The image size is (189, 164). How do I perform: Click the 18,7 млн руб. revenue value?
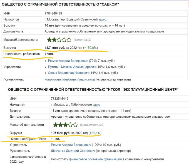coord(55,48)
